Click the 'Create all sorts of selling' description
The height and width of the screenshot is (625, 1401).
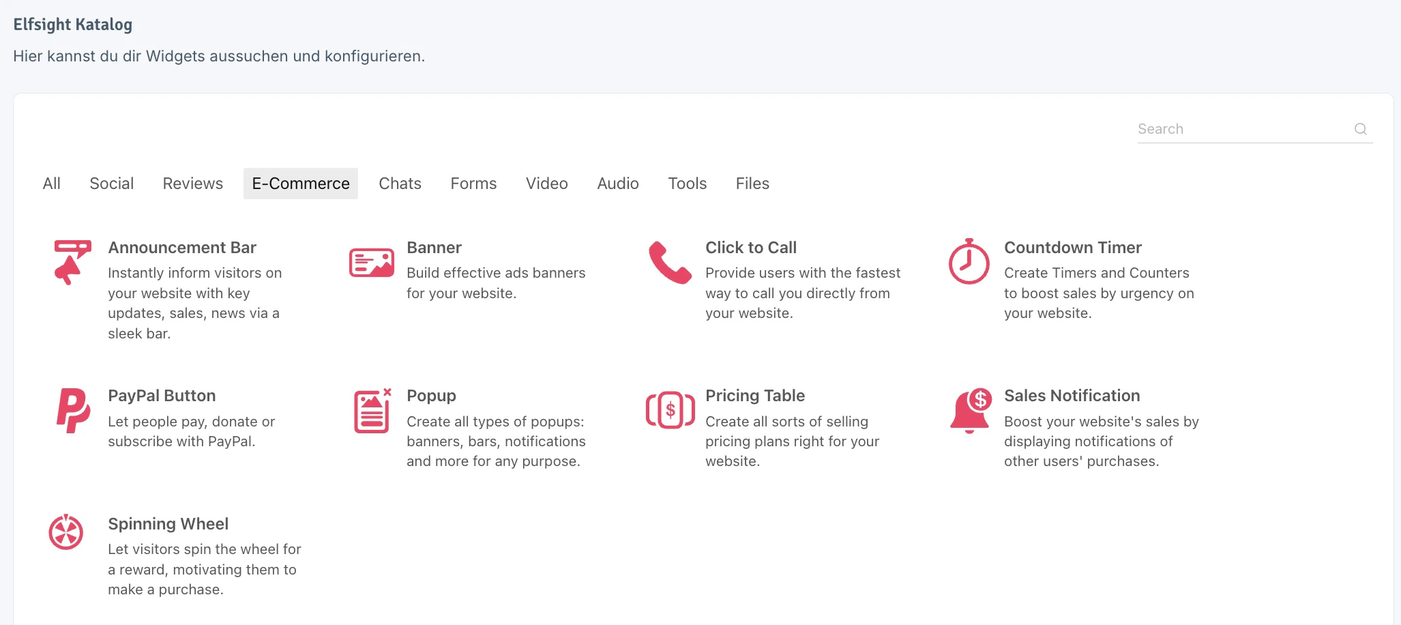click(793, 441)
